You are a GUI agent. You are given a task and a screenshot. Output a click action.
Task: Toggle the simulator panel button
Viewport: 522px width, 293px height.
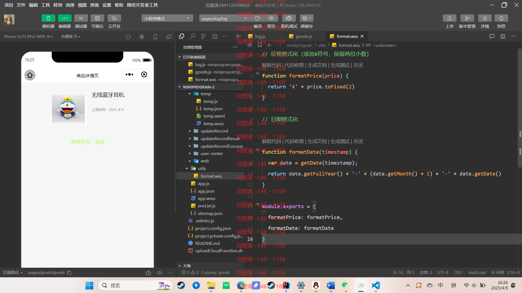(x=48, y=18)
